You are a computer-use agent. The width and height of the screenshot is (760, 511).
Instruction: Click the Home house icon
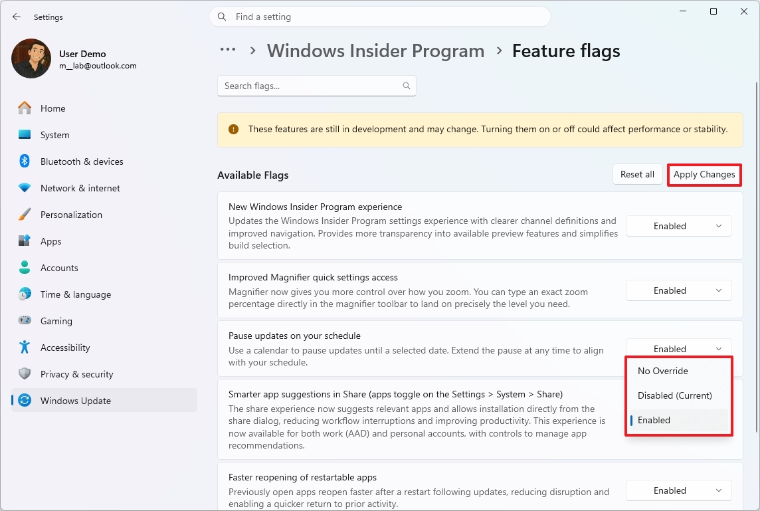click(25, 108)
